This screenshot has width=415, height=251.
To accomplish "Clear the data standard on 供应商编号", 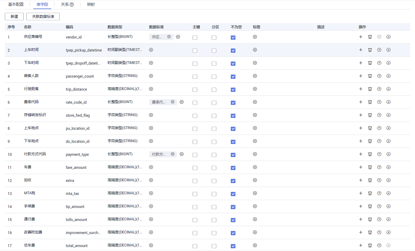I will coord(169,37).
